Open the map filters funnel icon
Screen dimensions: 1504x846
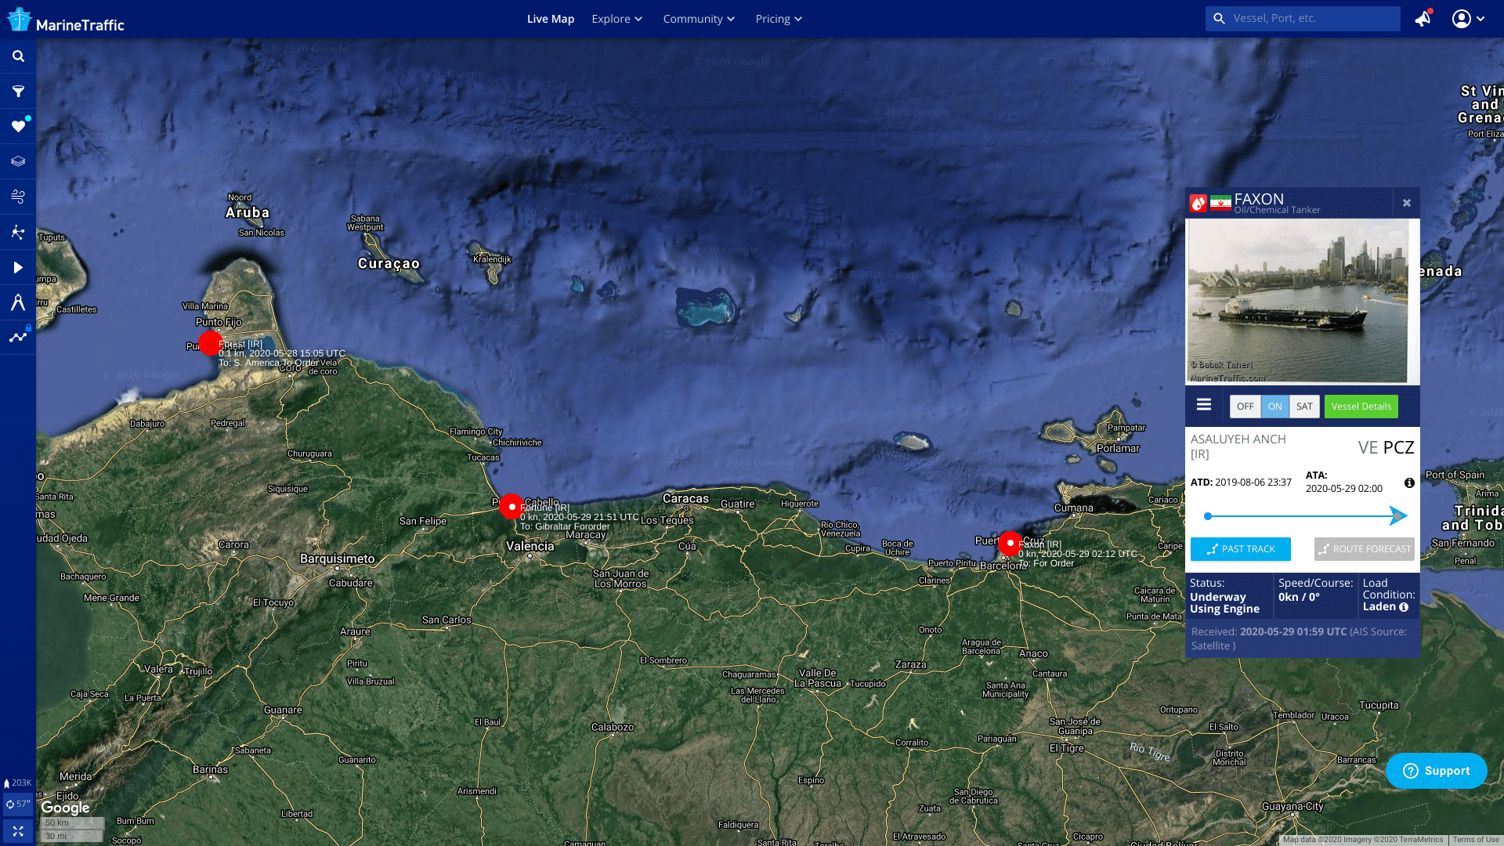pyautogui.click(x=18, y=92)
